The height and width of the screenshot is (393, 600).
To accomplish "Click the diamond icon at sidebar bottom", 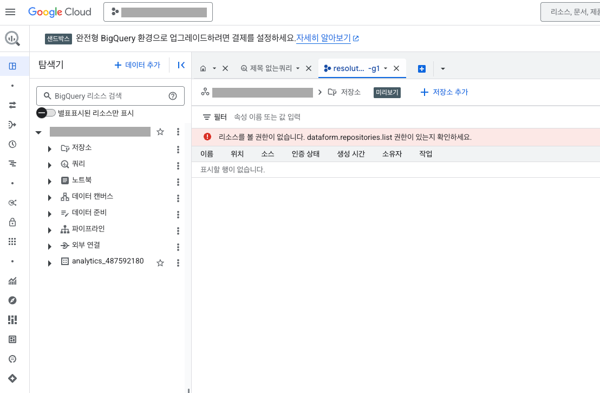I will pyautogui.click(x=12, y=378).
